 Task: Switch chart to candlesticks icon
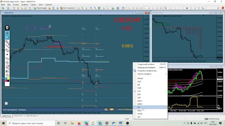tap(83, 8)
